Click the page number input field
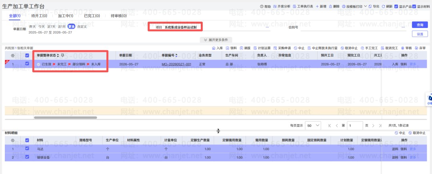The image size is (432, 174). (x=355, y=125)
